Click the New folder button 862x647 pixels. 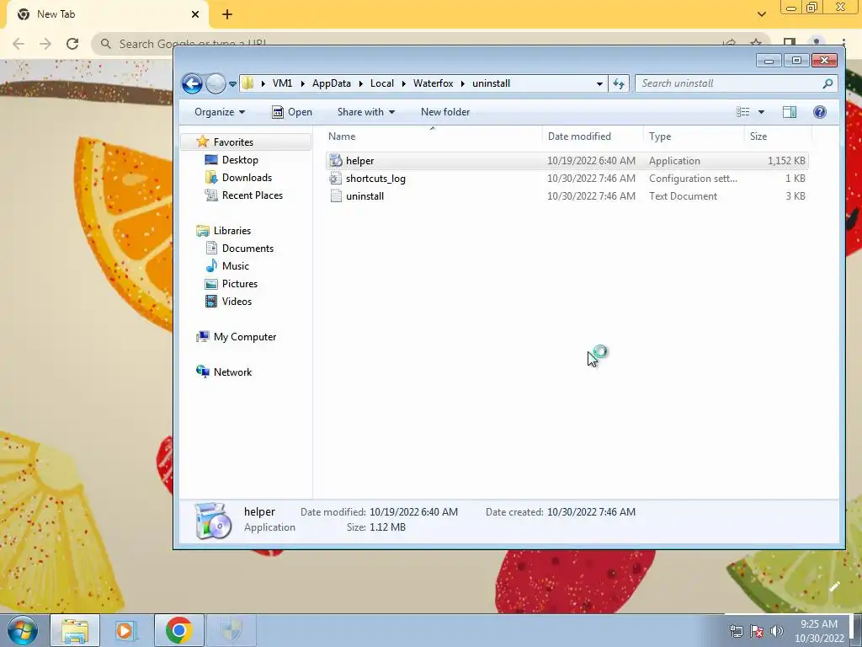pyautogui.click(x=445, y=112)
